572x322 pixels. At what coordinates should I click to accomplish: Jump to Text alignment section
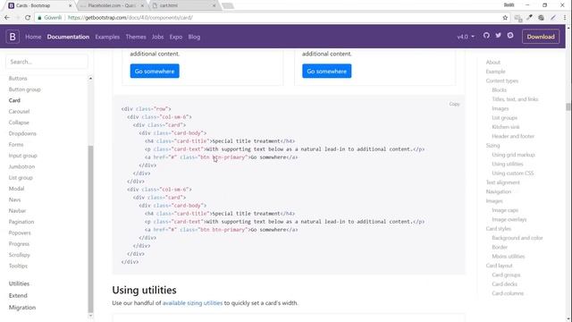coord(502,182)
